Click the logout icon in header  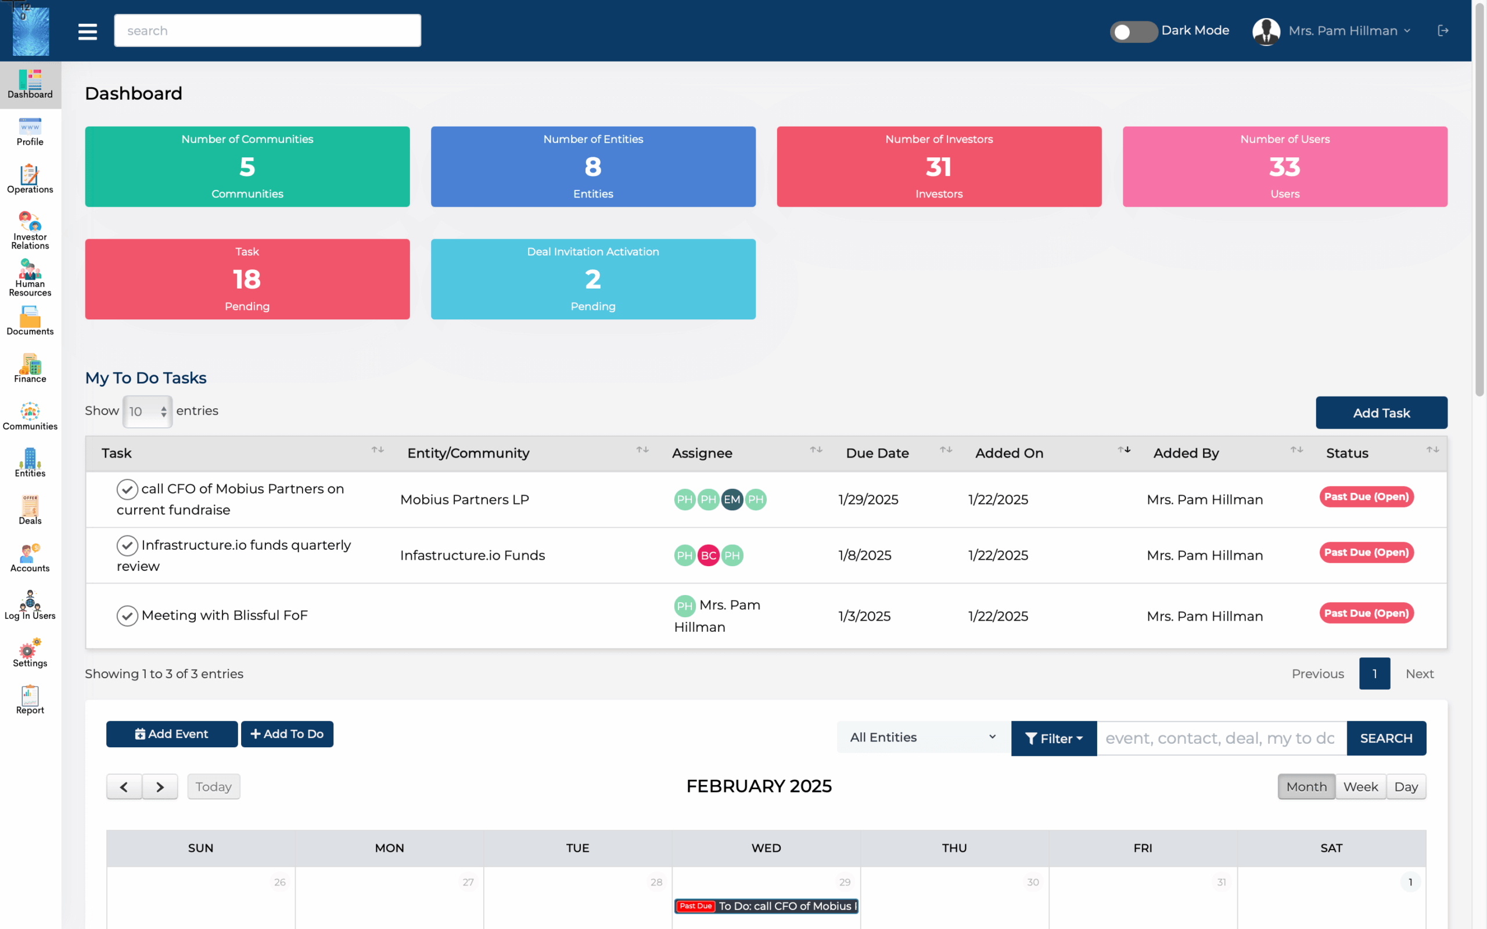pyautogui.click(x=1443, y=31)
